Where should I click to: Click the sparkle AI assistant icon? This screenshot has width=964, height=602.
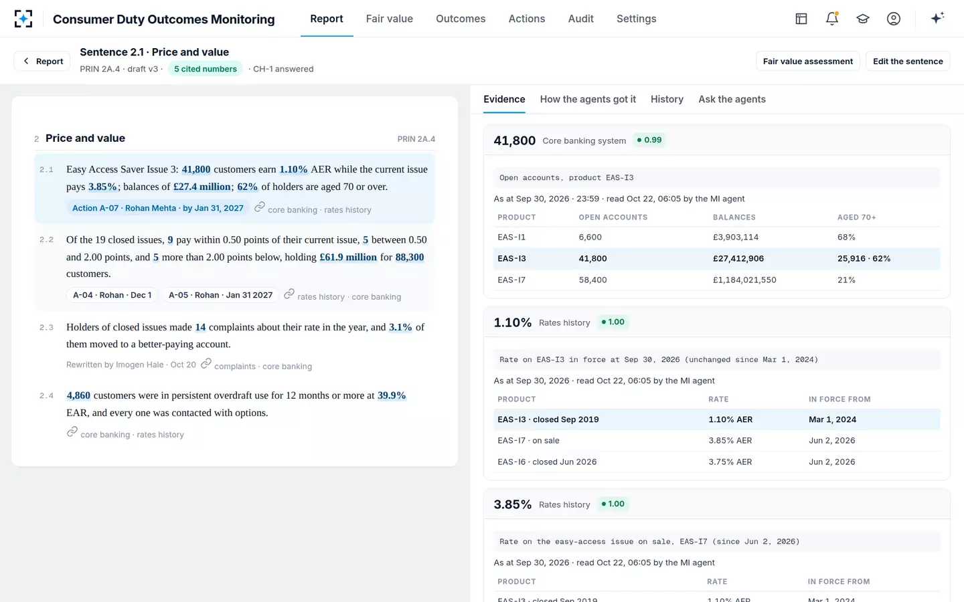pyautogui.click(x=937, y=18)
